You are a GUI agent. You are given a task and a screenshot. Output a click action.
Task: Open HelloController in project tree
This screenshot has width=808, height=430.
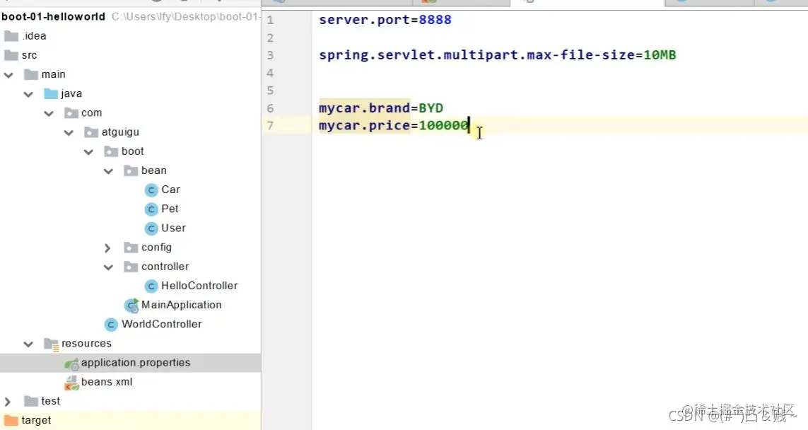coord(199,286)
